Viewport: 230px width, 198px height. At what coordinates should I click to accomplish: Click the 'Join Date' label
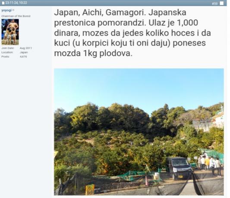8,48
